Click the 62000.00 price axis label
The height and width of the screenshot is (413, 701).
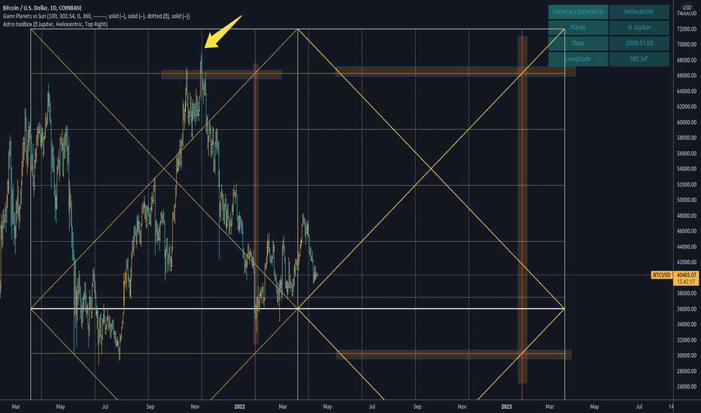click(x=687, y=107)
